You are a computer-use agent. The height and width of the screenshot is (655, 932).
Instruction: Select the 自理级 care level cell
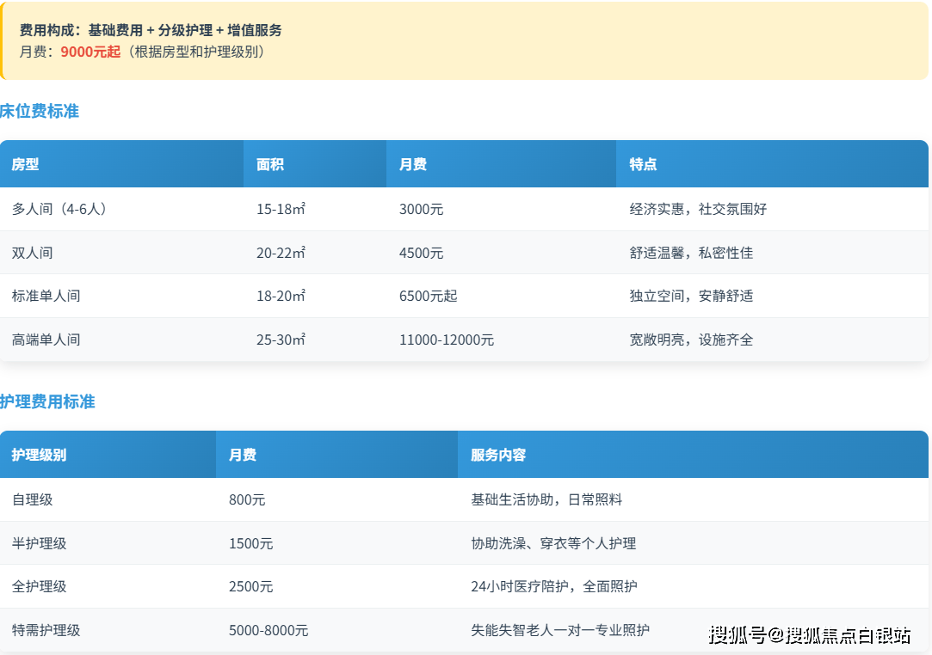tap(33, 499)
